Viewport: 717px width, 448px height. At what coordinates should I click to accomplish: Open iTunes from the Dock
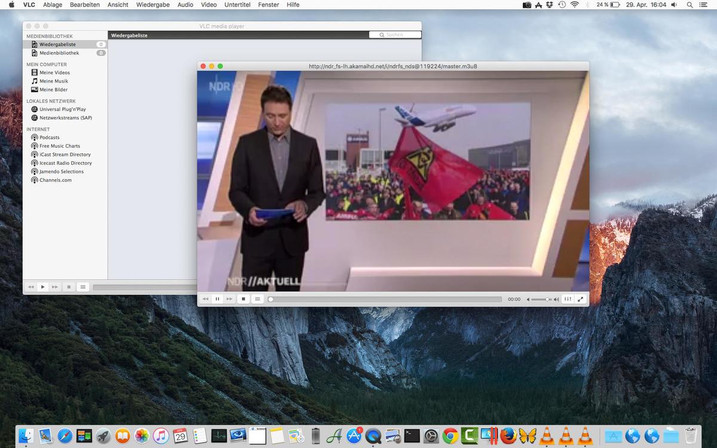tap(161, 436)
